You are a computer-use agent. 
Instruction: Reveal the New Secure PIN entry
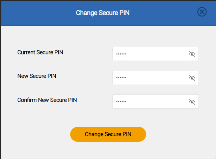(192, 78)
